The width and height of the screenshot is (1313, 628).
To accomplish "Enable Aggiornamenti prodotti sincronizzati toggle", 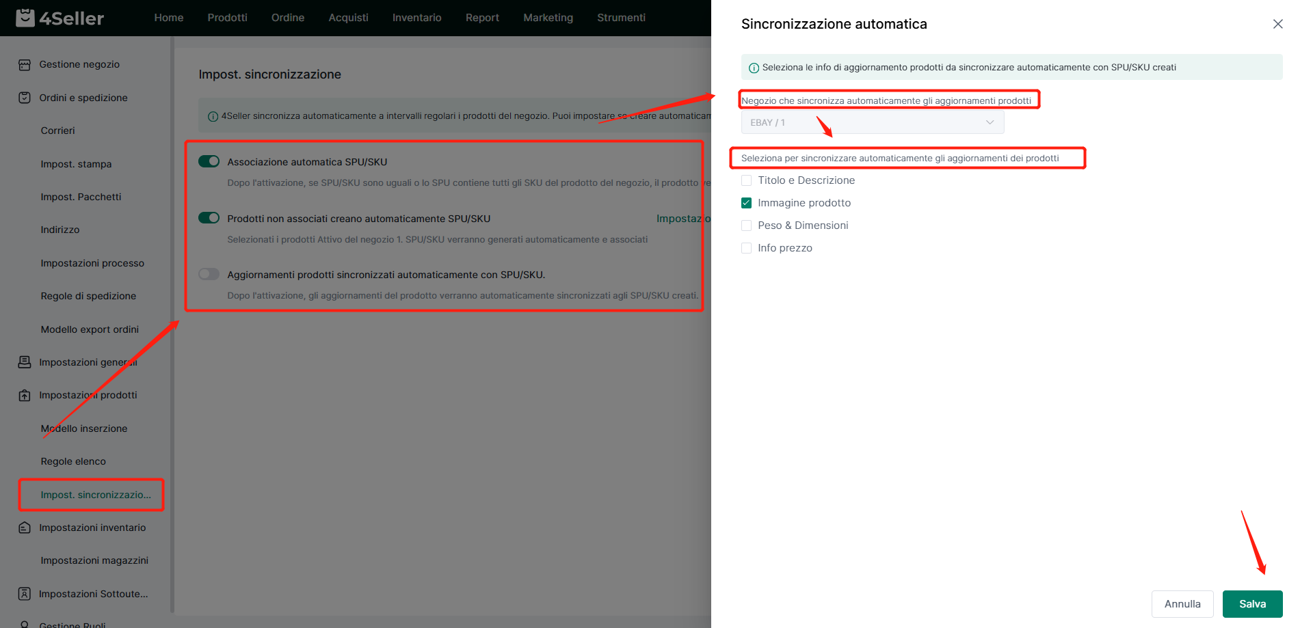I will click(209, 274).
